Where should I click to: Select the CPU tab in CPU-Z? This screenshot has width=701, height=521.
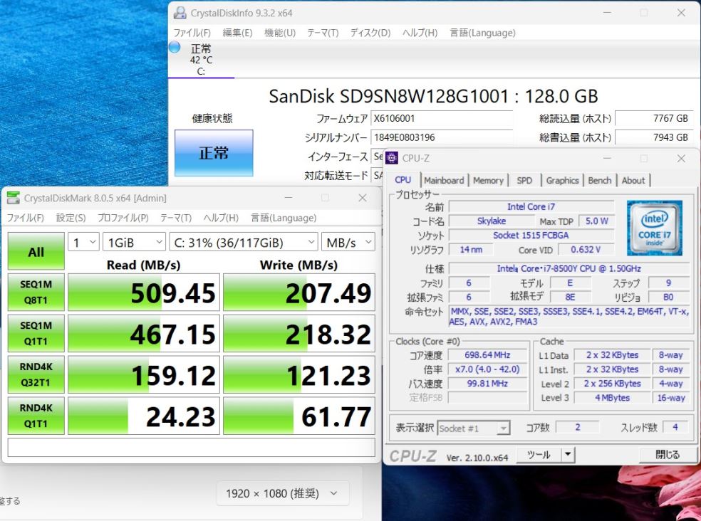click(x=403, y=179)
